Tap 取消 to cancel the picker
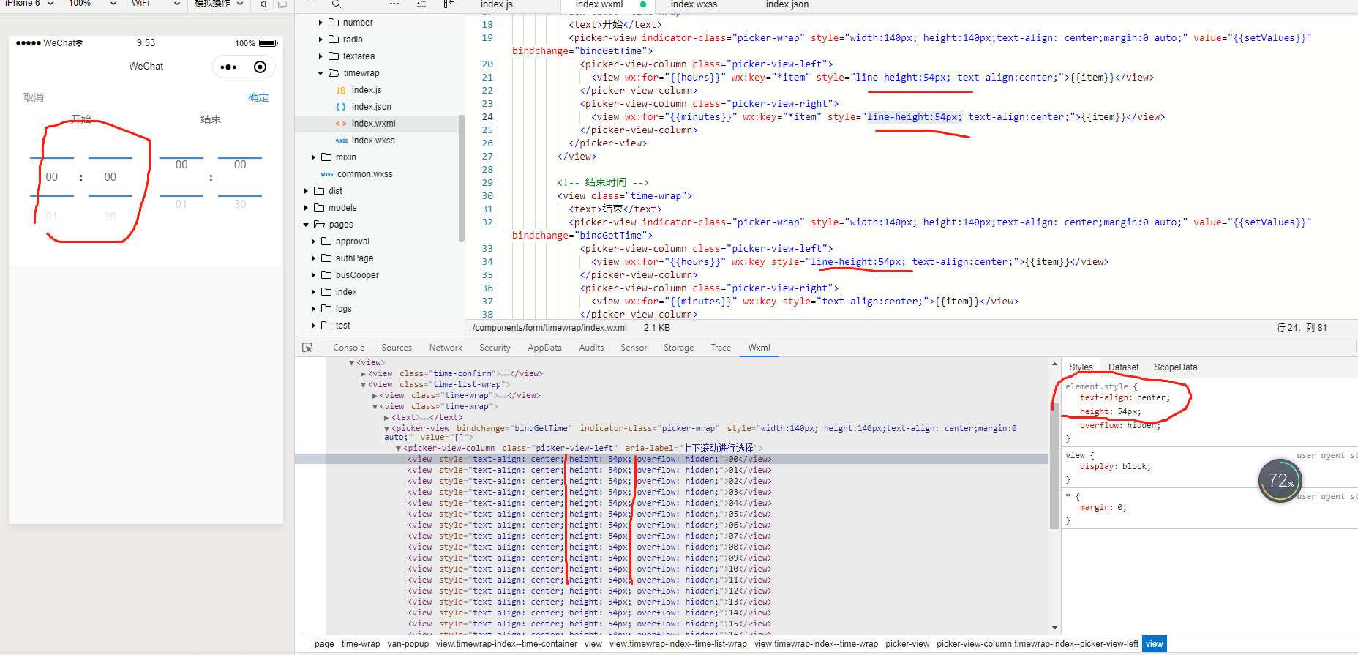Image resolution: width=1358 pixels, height=655 pixels. tap(34, 97)
